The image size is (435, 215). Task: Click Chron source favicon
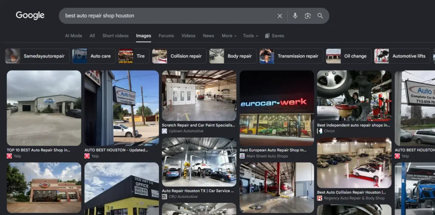(319, 131)
